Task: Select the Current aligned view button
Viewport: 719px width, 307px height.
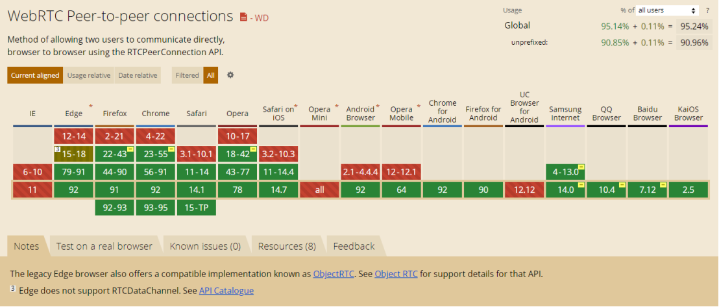Action: (x=35, y=75)
